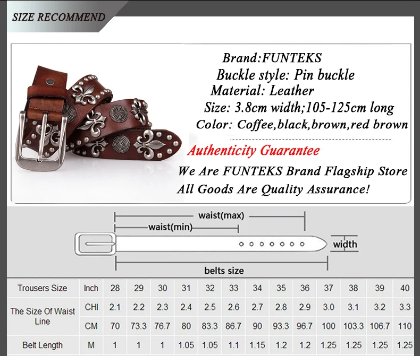Viewport: 420px width, 356px height.
Task: Click trouser size 40 cell
Action: (405, 288)
